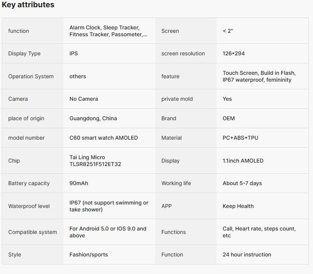Click the 1.1inch AMOLED display value
Image resolution: width=313 pixels, height=274 pixels.
[243, 161]
